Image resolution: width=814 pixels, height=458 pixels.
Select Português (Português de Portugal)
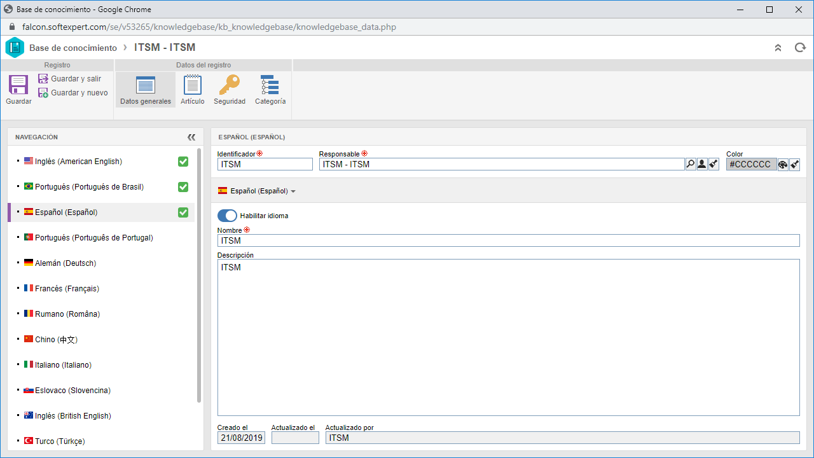click(102, 238)
